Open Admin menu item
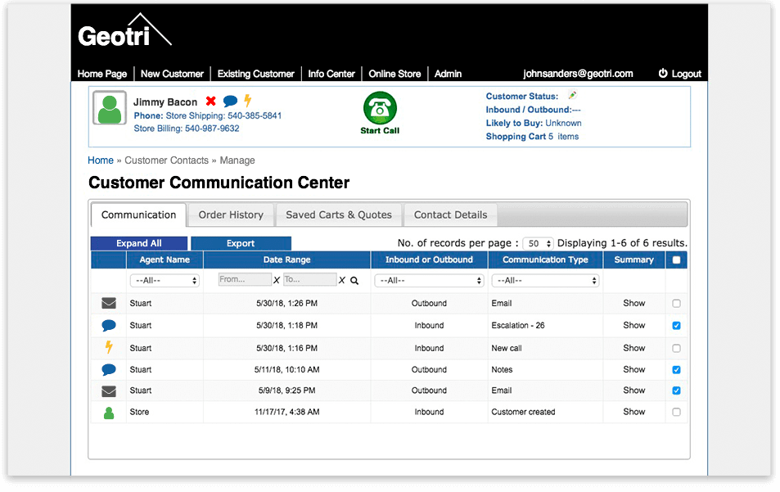 click(x=449, y=74)
